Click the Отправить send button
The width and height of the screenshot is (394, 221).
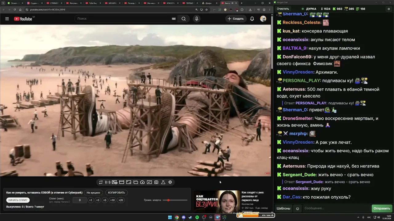tap(382, 208)
